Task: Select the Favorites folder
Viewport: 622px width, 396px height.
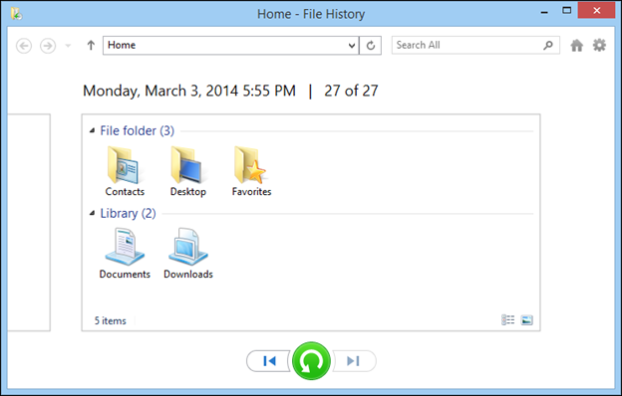Action: point(251,171)
